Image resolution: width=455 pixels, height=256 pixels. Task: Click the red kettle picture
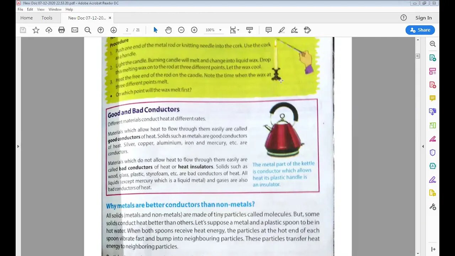click(284, 130)
